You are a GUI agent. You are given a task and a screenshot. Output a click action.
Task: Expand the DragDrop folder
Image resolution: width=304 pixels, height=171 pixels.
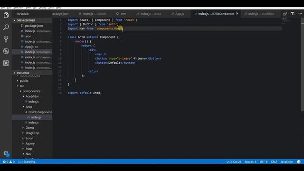point(32,133)
